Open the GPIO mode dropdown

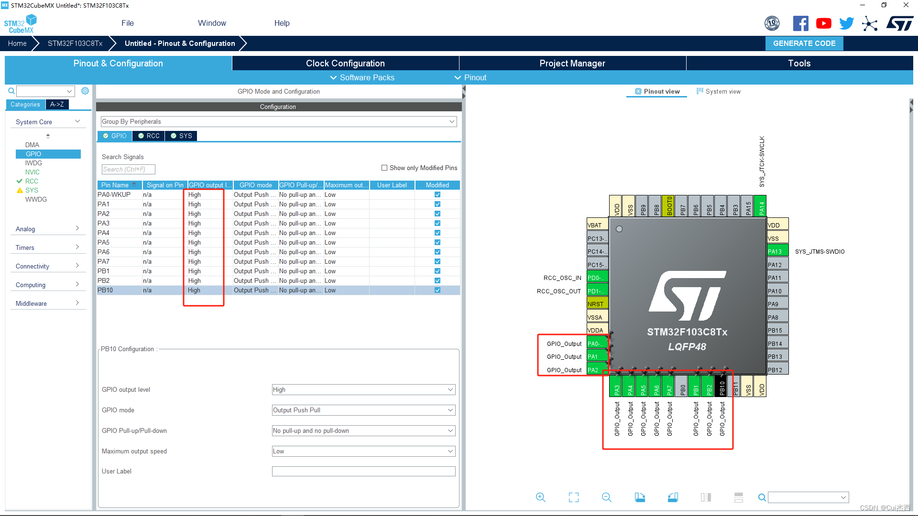363,410
